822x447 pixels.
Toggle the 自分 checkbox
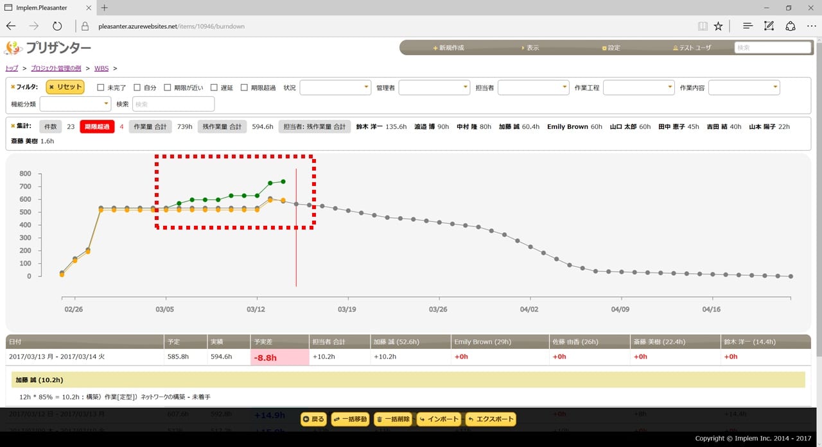[x=137, y=88]
